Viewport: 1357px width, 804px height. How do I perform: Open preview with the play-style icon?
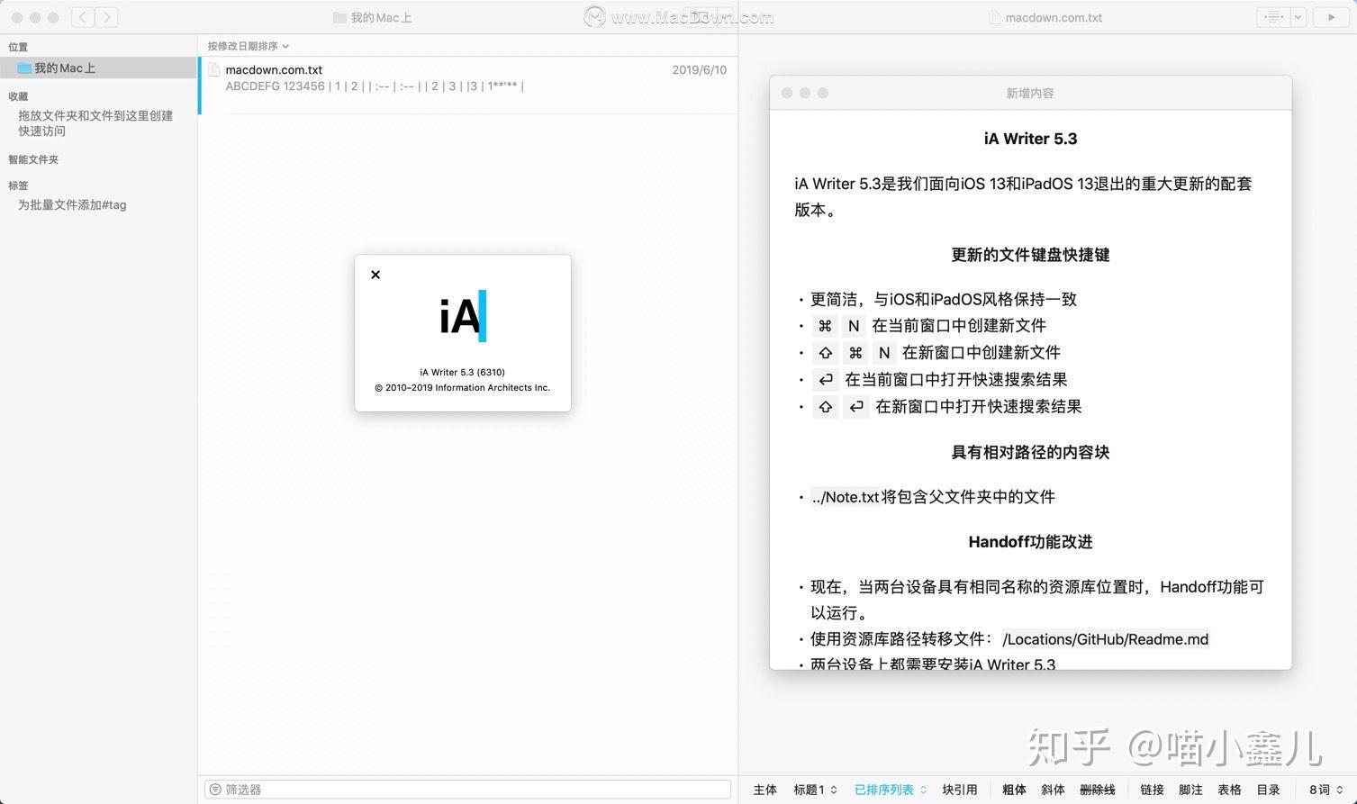1332,16
